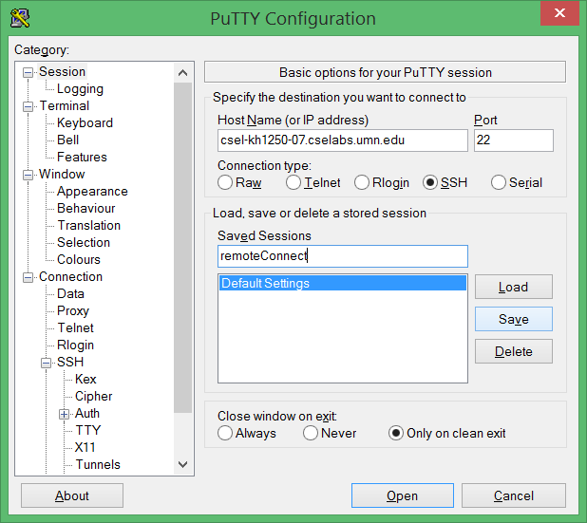The image size is (587, 523).
Task: Collapse the Terminal category node
Action: click(x=28, y=106)
